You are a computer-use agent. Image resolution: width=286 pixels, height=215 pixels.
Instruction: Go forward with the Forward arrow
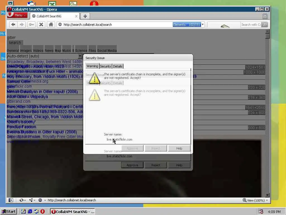(x=22, y=25)
